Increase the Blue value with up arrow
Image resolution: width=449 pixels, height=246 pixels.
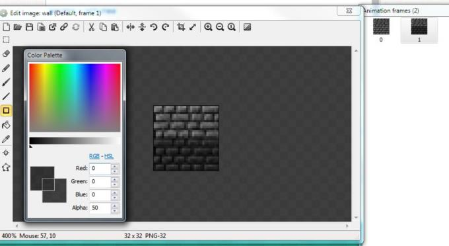click(114, 192)
